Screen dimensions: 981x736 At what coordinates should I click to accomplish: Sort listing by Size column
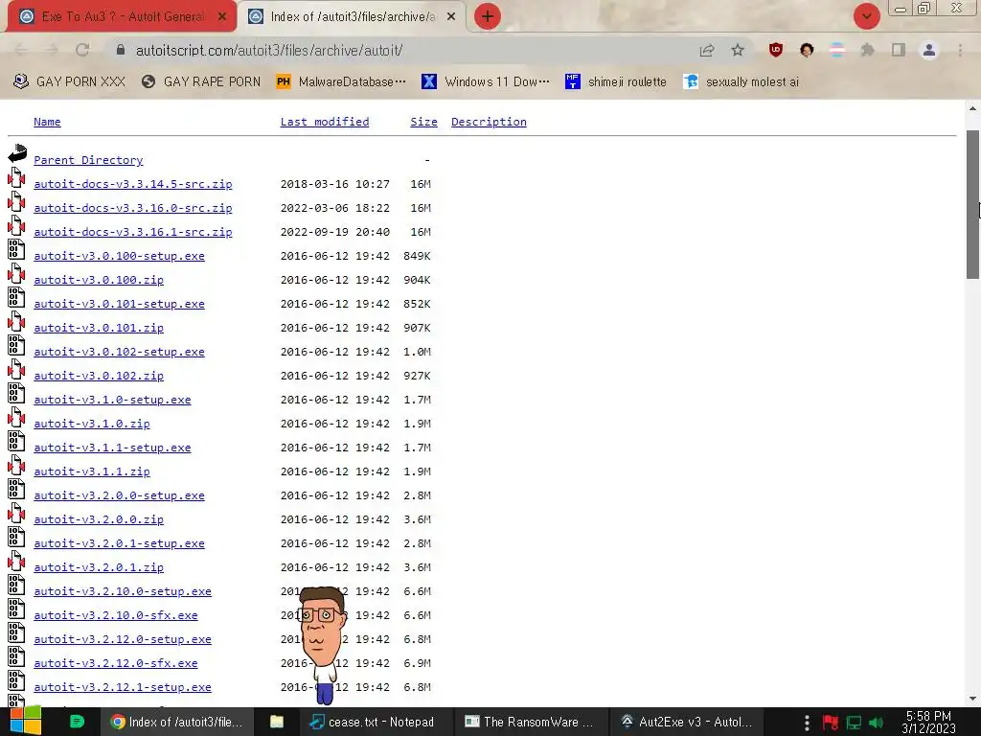pos(423,122)
